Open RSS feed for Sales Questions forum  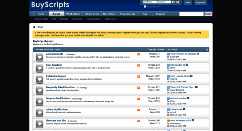coord(138,65)
